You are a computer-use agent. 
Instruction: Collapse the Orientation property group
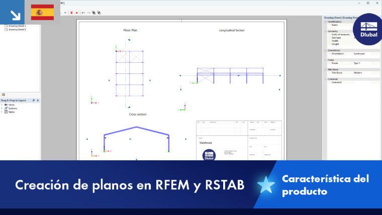325,50
